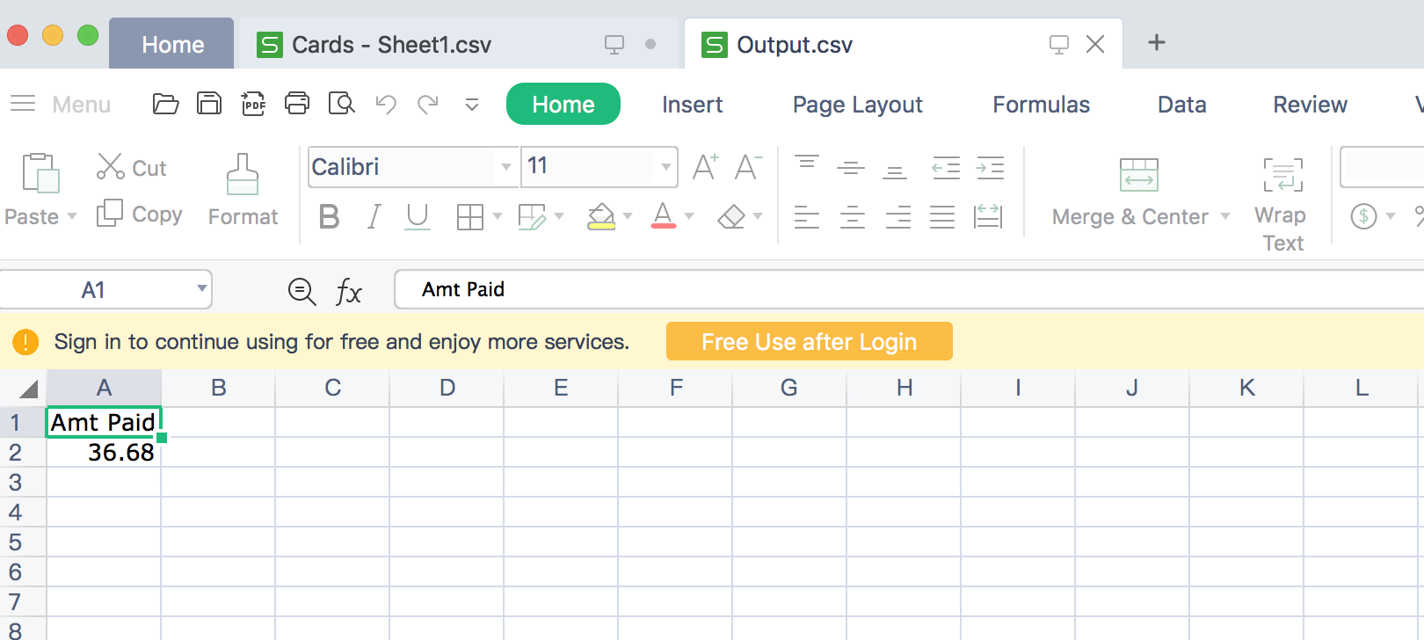
Task: Open the font size 11 dropdown
Action: click(x=666, y=167)
